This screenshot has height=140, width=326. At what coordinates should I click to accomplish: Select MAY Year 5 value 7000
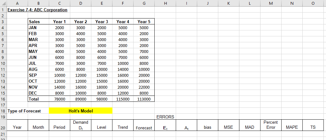[x=144, y=51]
